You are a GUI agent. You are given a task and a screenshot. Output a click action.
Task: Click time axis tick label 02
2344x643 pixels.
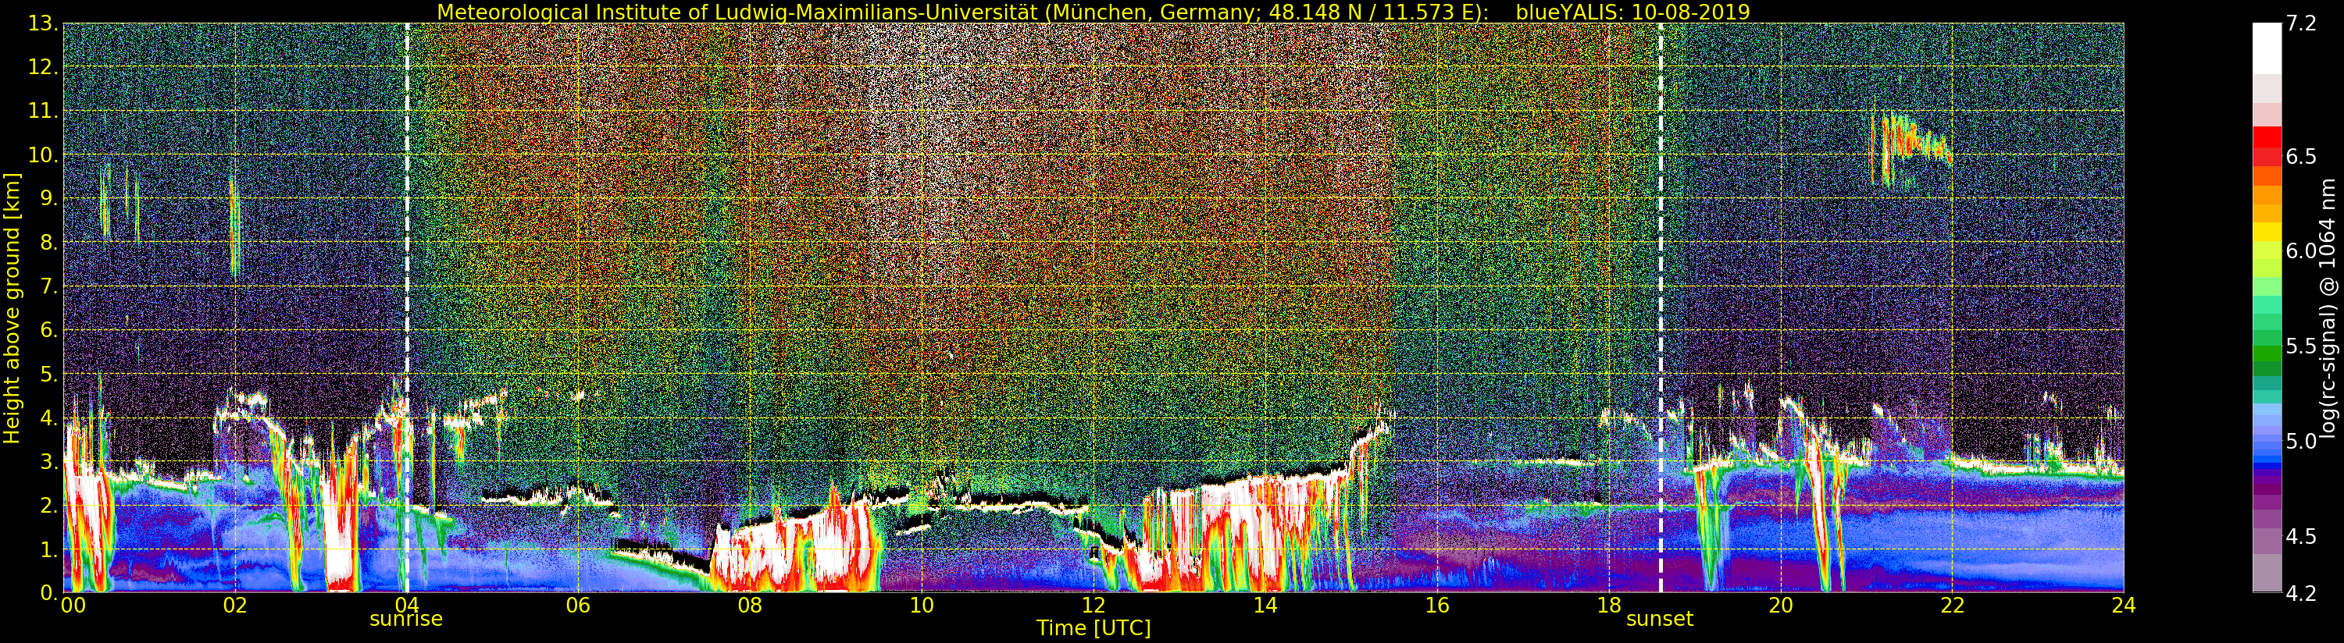pos(235,606)
